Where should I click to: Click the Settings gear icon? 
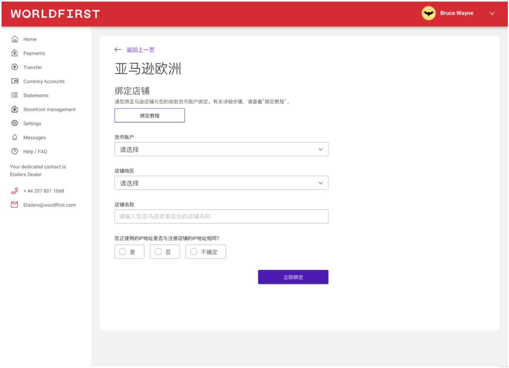15,123
